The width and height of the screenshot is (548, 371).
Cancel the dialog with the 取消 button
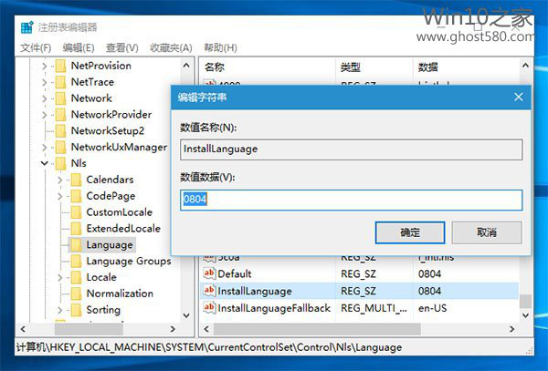(487, 232)
